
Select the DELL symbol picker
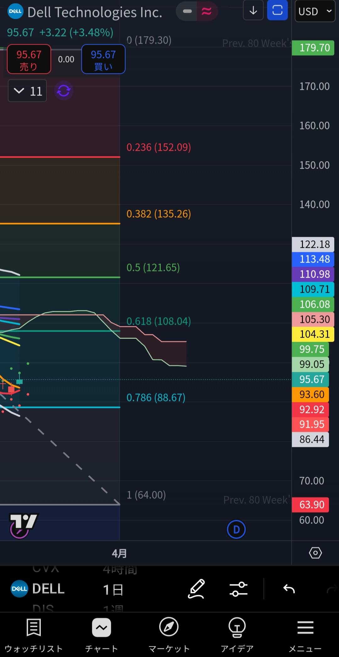[x=38, y=589]
